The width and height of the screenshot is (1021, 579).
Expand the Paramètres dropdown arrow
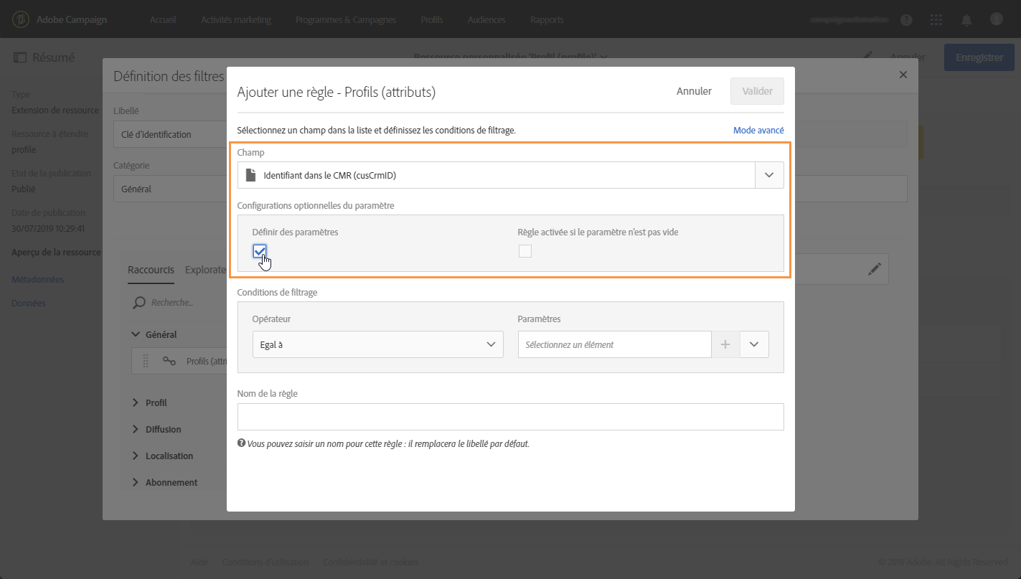tap(754, 344)
